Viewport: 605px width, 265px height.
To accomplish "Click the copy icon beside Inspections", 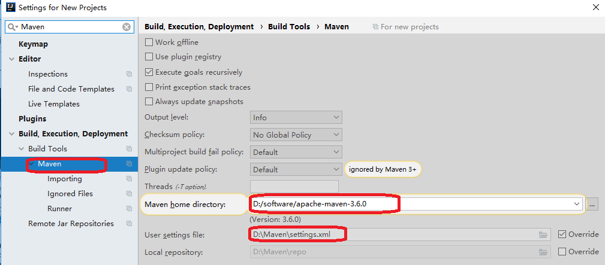I will 129,74.
